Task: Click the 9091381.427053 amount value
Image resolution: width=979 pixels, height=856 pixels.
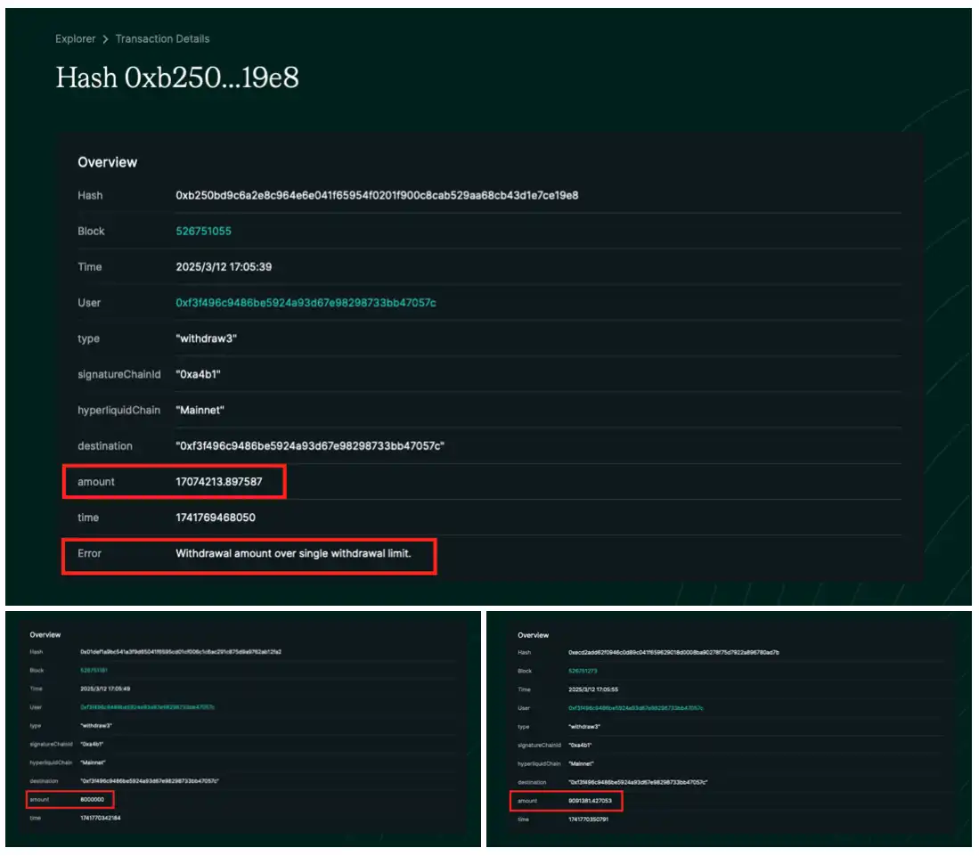Action: [x=590, y=801]
